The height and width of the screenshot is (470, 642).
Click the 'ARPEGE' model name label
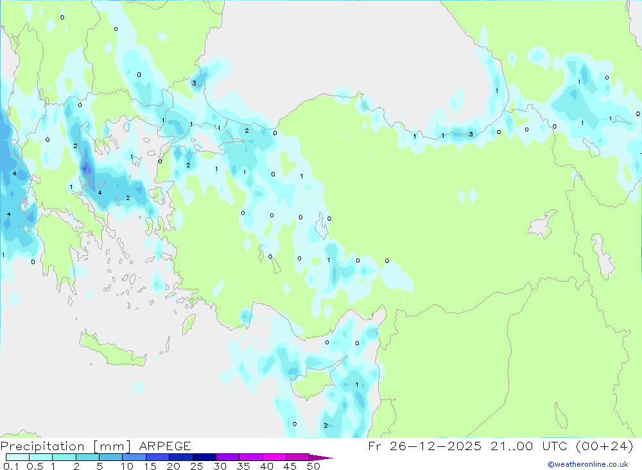[x=165, y=446]
